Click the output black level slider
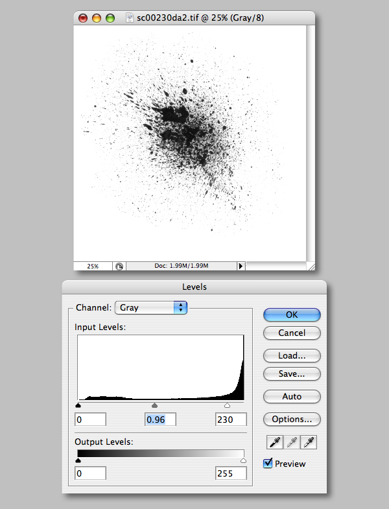Viewport: 389px width, 509px height. (x=78, y=460)
